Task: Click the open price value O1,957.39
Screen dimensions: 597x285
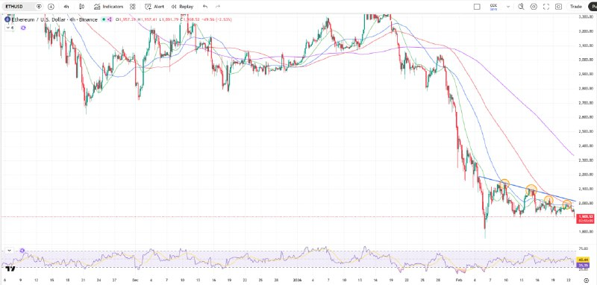Action: [x=126, y=19]
